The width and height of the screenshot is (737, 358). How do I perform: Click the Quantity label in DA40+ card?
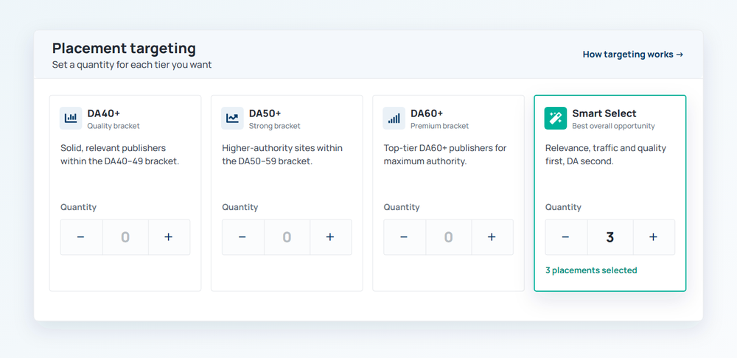78,207
